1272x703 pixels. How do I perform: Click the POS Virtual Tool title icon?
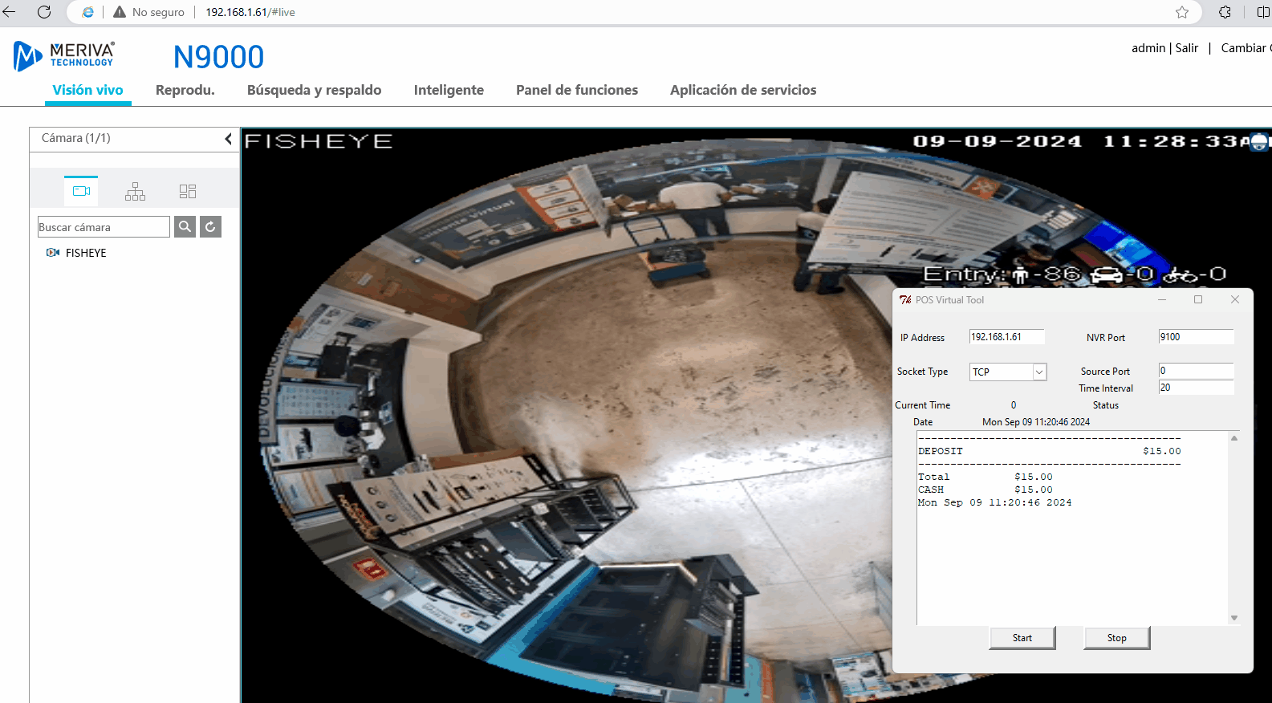click(x=905, y=300)
